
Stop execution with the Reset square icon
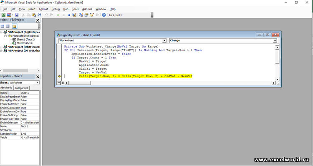click(x=69, y=15)
